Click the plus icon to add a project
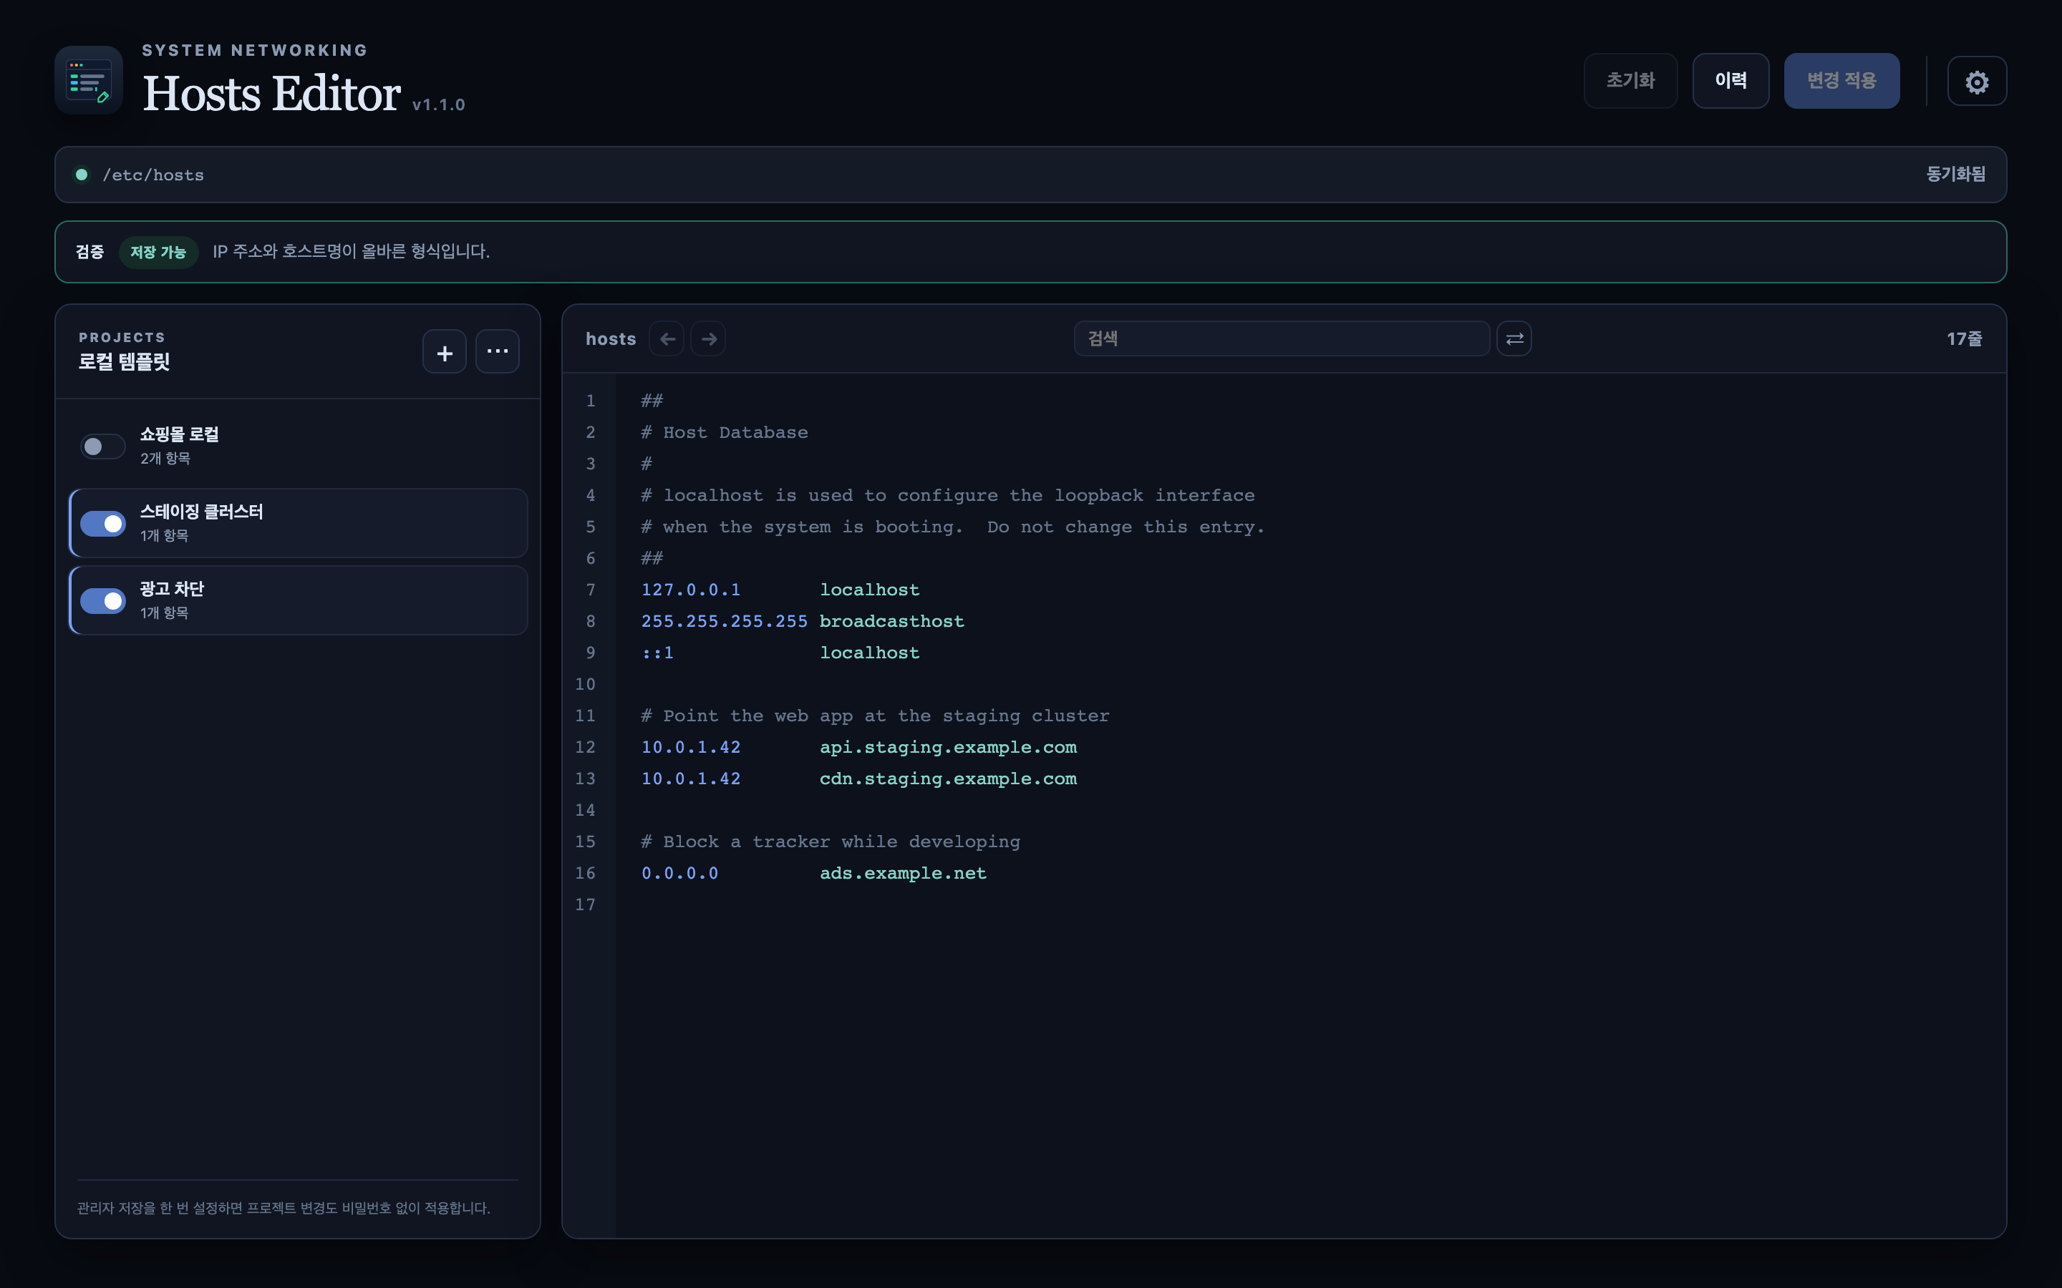This screenshot has width=2062, height=1288. pyautogui.click(x=445, y=352)
